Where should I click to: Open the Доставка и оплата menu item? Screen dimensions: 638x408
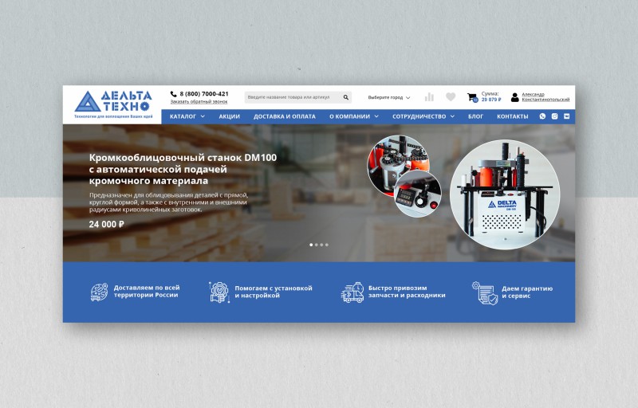click(285, 116)
